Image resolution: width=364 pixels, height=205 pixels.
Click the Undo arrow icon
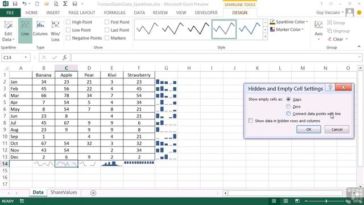[x=24, y=4]
